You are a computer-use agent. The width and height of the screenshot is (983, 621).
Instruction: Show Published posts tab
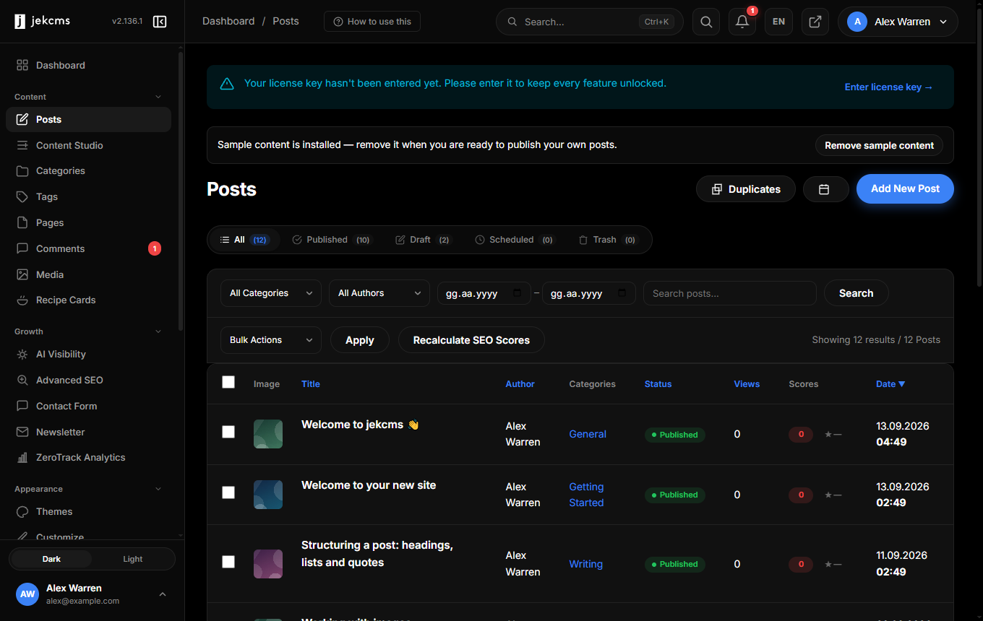pos(332,240)
